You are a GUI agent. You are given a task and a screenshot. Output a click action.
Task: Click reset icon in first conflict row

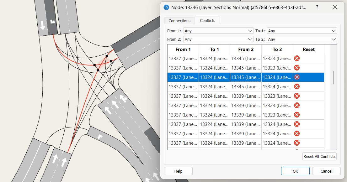coord(296,58)
